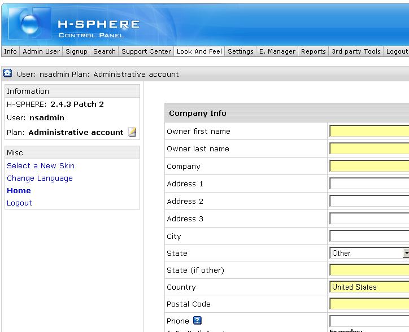Screen dimensions: 409x332
Task: Open the Look And Feel menu
Action: pyautogui.click(x=199, y=51)
